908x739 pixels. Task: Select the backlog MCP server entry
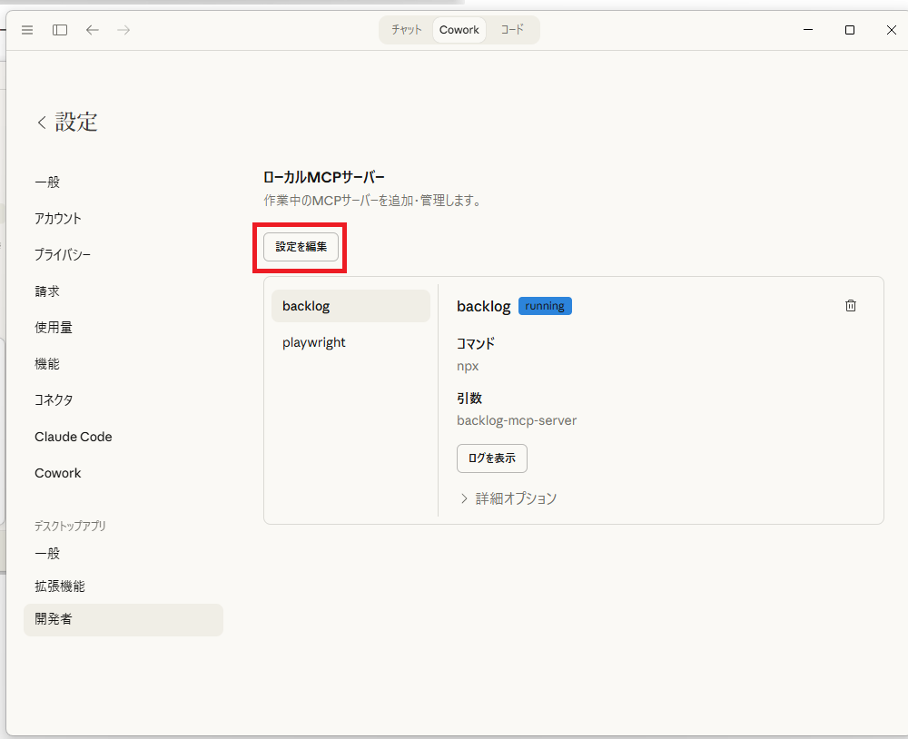(x=350, y=305)
